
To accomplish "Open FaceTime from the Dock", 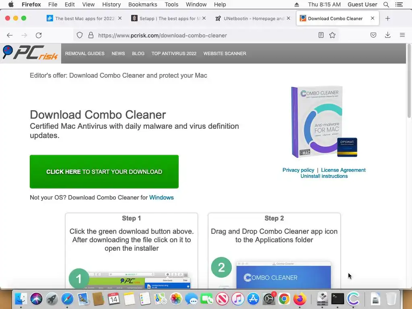I will 206,299.
